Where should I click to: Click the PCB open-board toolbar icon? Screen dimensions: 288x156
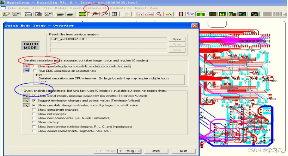(x=6, y=14)
